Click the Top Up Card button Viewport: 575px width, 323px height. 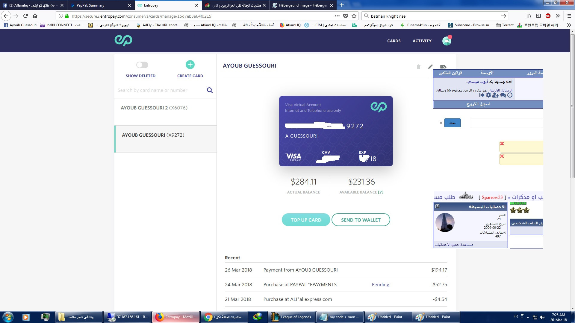click(306, 220)
